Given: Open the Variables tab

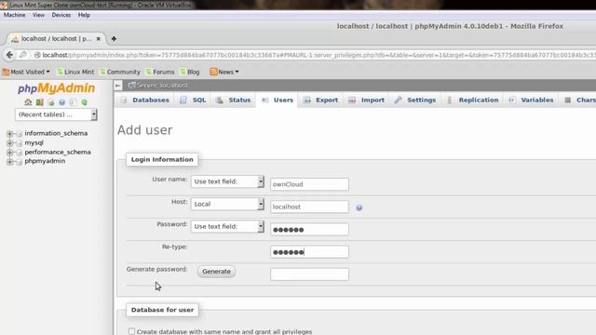Looking at the screenshot, I should (x=531, y=100).
